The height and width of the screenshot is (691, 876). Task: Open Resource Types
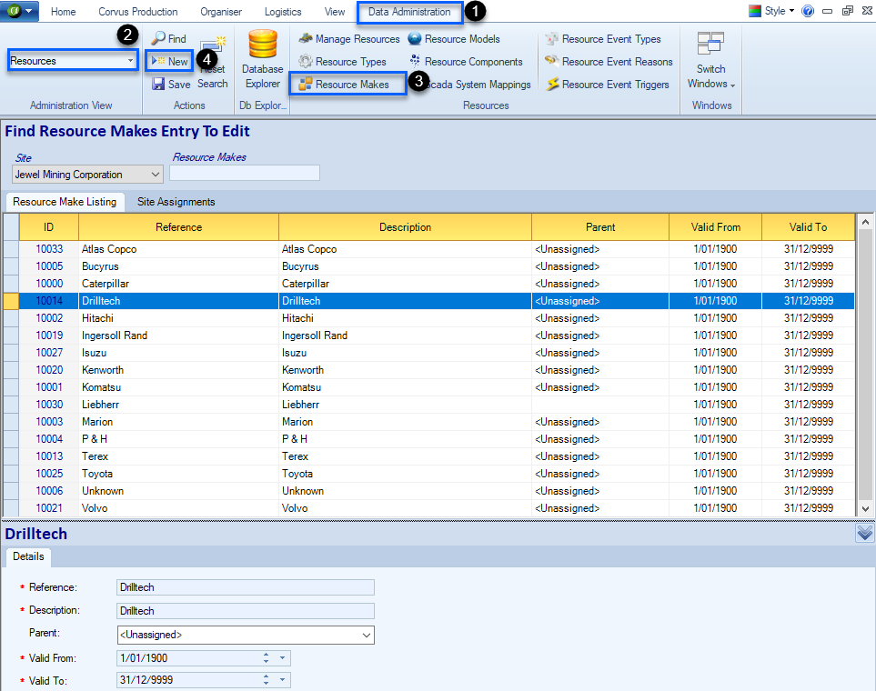[x=342, y=62]
